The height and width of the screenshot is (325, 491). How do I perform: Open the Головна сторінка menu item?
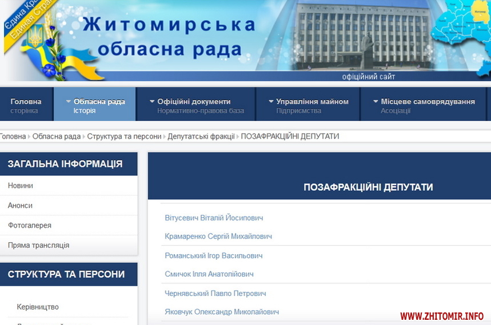[26, 105]
